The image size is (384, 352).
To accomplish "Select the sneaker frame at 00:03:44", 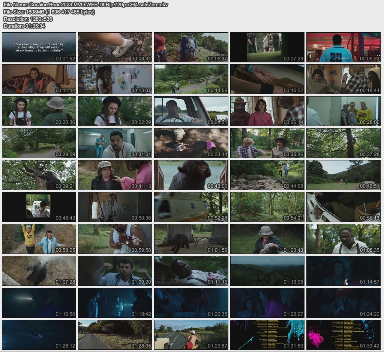I will (x=115, y=47).
